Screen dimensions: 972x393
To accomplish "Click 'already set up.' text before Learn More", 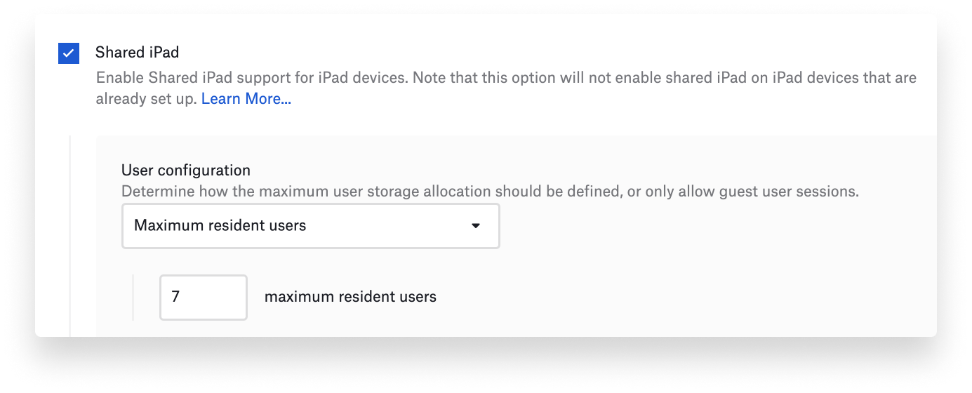I will click(x=147, y=99).
